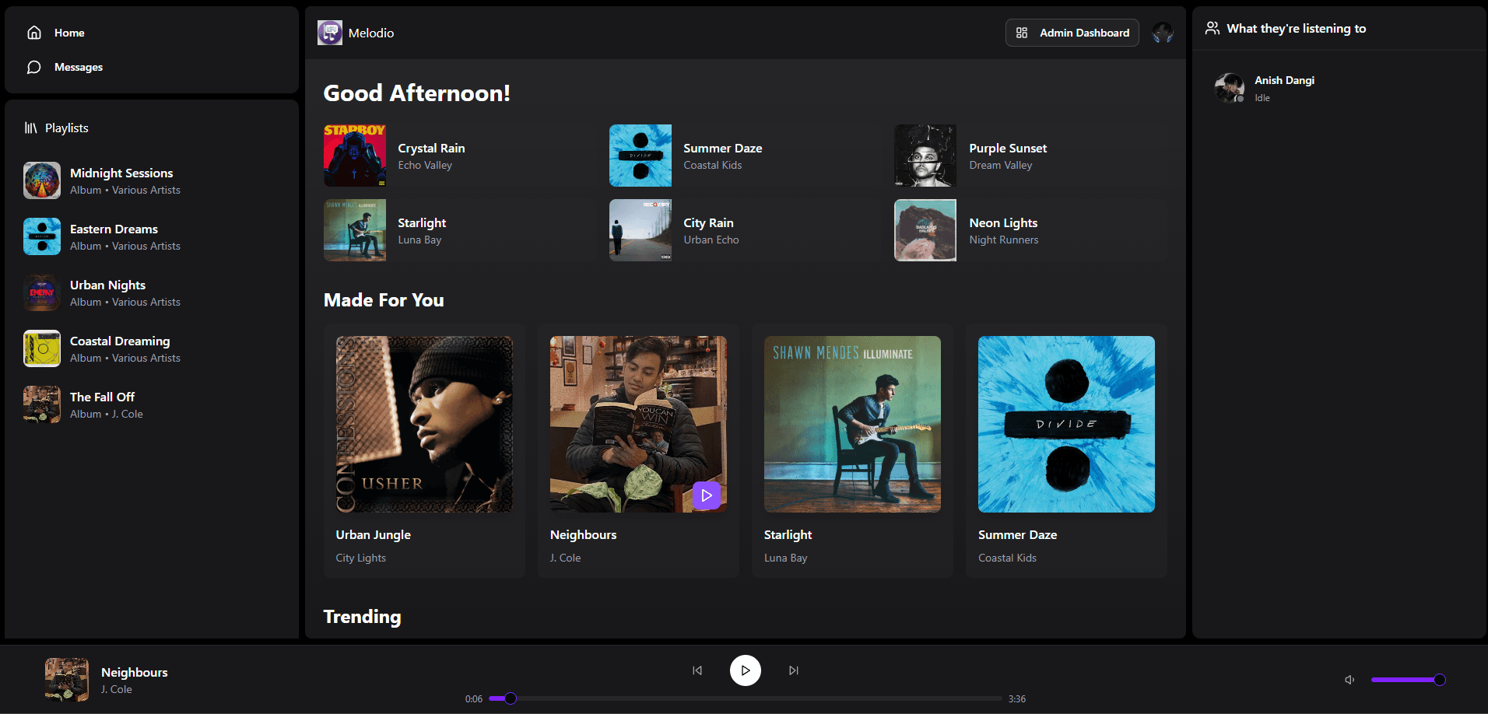The image size is (1488, 714).
Task: Click the Messages chat bubble icon
Action: pyautogui.click(x=34, y=67)
